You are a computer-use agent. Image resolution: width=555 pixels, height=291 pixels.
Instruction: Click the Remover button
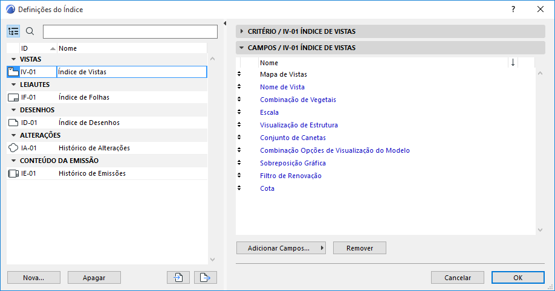[359, 248]
